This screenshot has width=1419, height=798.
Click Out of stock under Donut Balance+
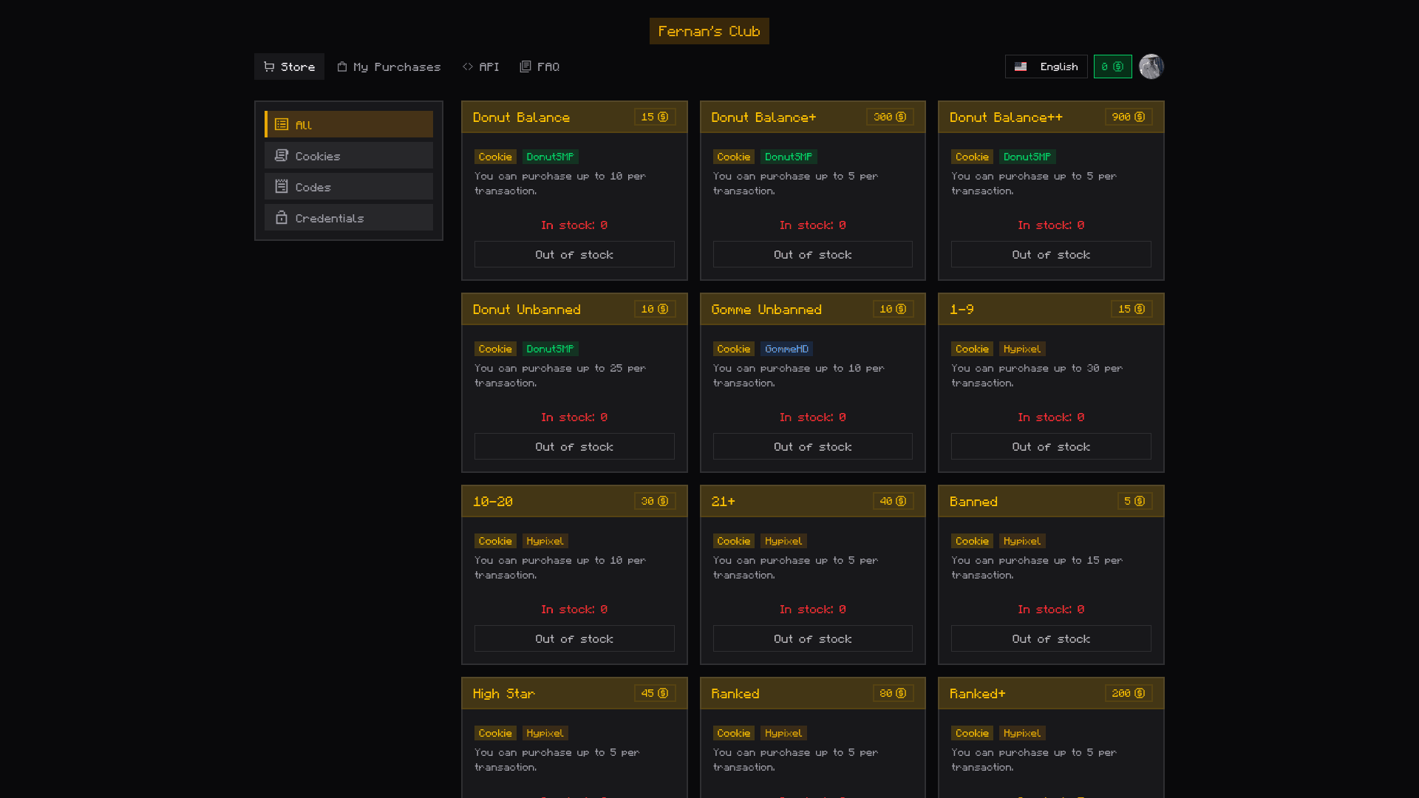coord(813,254)
